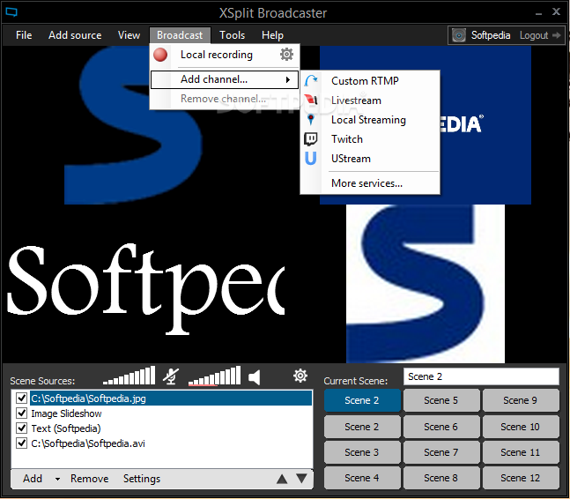The image size is (570, 499).
Task: Click the Local Streaming pin icon
Action: (x=311, y=119)
